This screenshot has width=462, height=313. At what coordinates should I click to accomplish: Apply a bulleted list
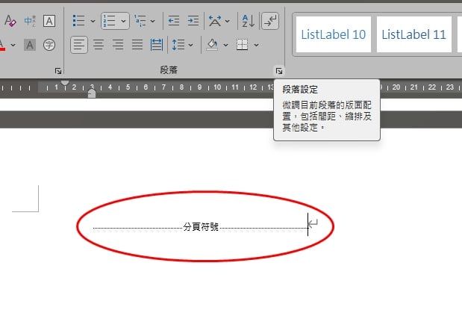pyautogui.click(x=78, y=21)
